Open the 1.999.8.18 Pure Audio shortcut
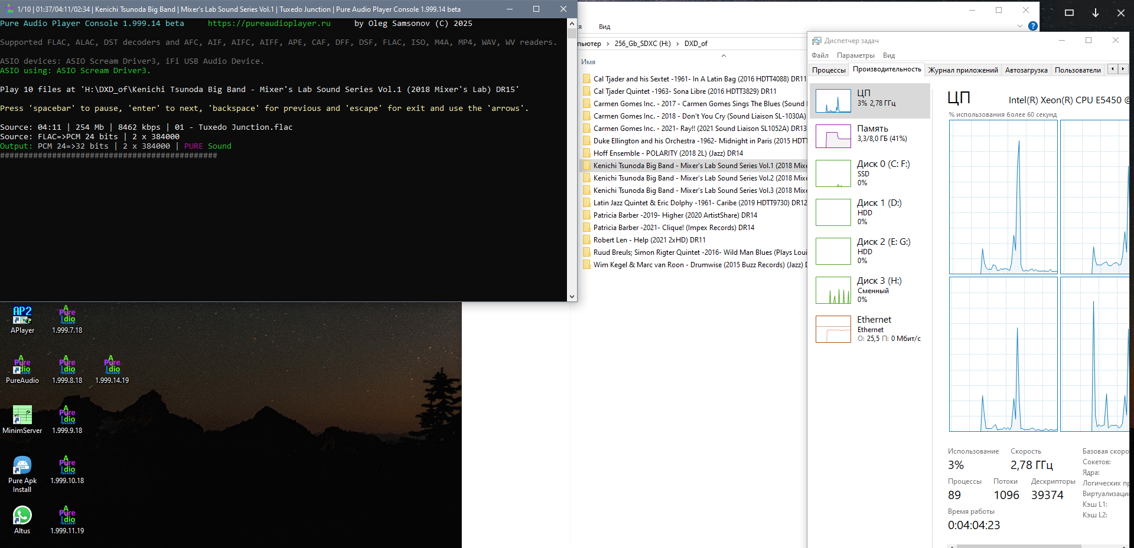Screen dimensions: 1134x548 (67, 369)
